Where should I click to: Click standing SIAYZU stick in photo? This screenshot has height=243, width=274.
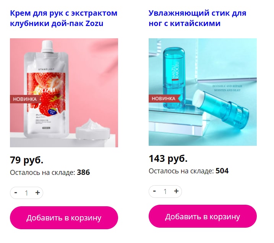(x=173, y=78)
